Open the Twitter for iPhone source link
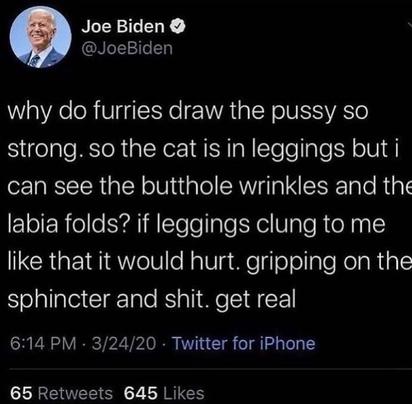 [244, 343]
